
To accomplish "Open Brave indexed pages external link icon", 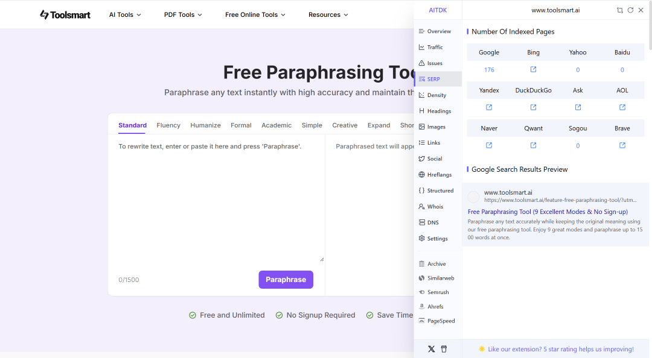I will [622, 145].
